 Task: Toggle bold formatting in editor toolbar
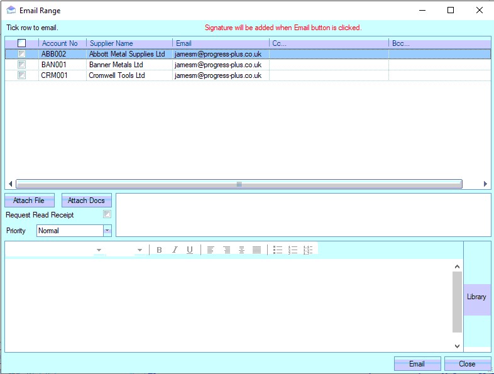[159, 250]
